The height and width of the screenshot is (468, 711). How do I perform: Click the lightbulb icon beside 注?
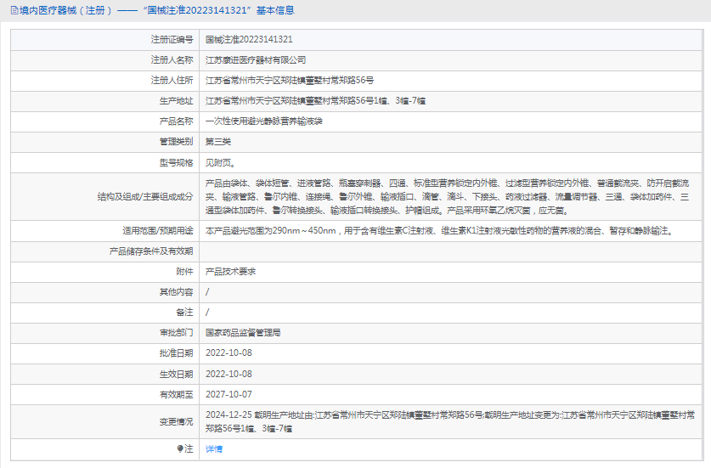[x=180, y=449]
